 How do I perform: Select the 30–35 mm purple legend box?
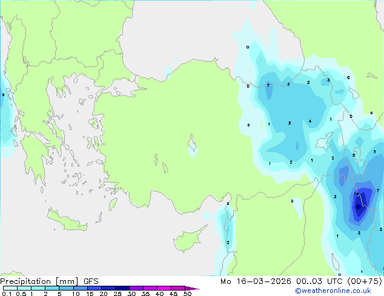tap(136, 288)
